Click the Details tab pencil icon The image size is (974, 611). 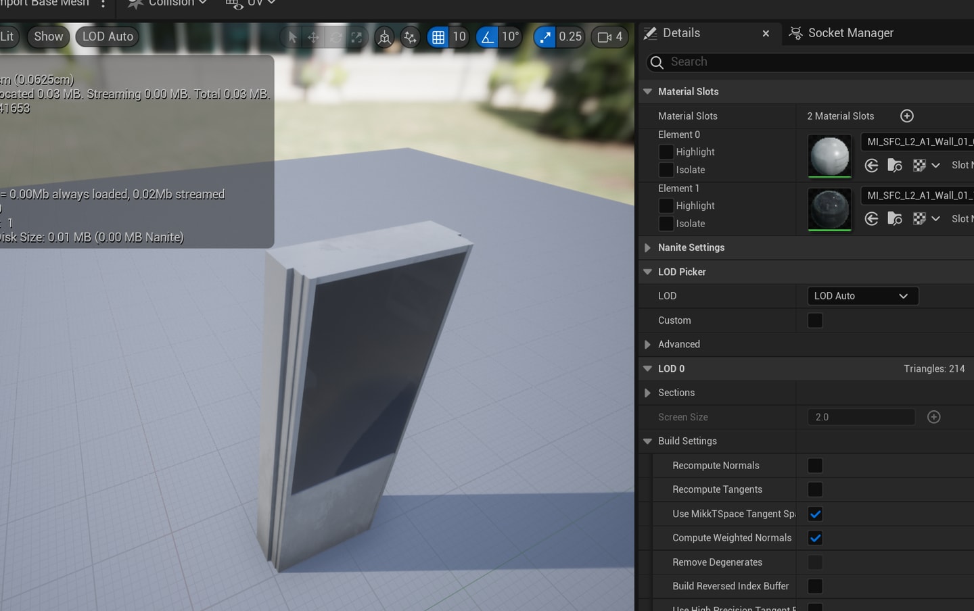pos(650,33)
